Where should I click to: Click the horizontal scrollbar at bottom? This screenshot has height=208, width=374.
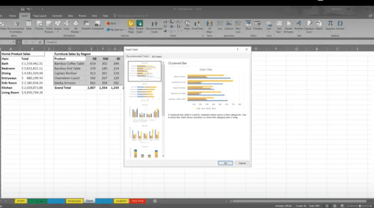300,201
